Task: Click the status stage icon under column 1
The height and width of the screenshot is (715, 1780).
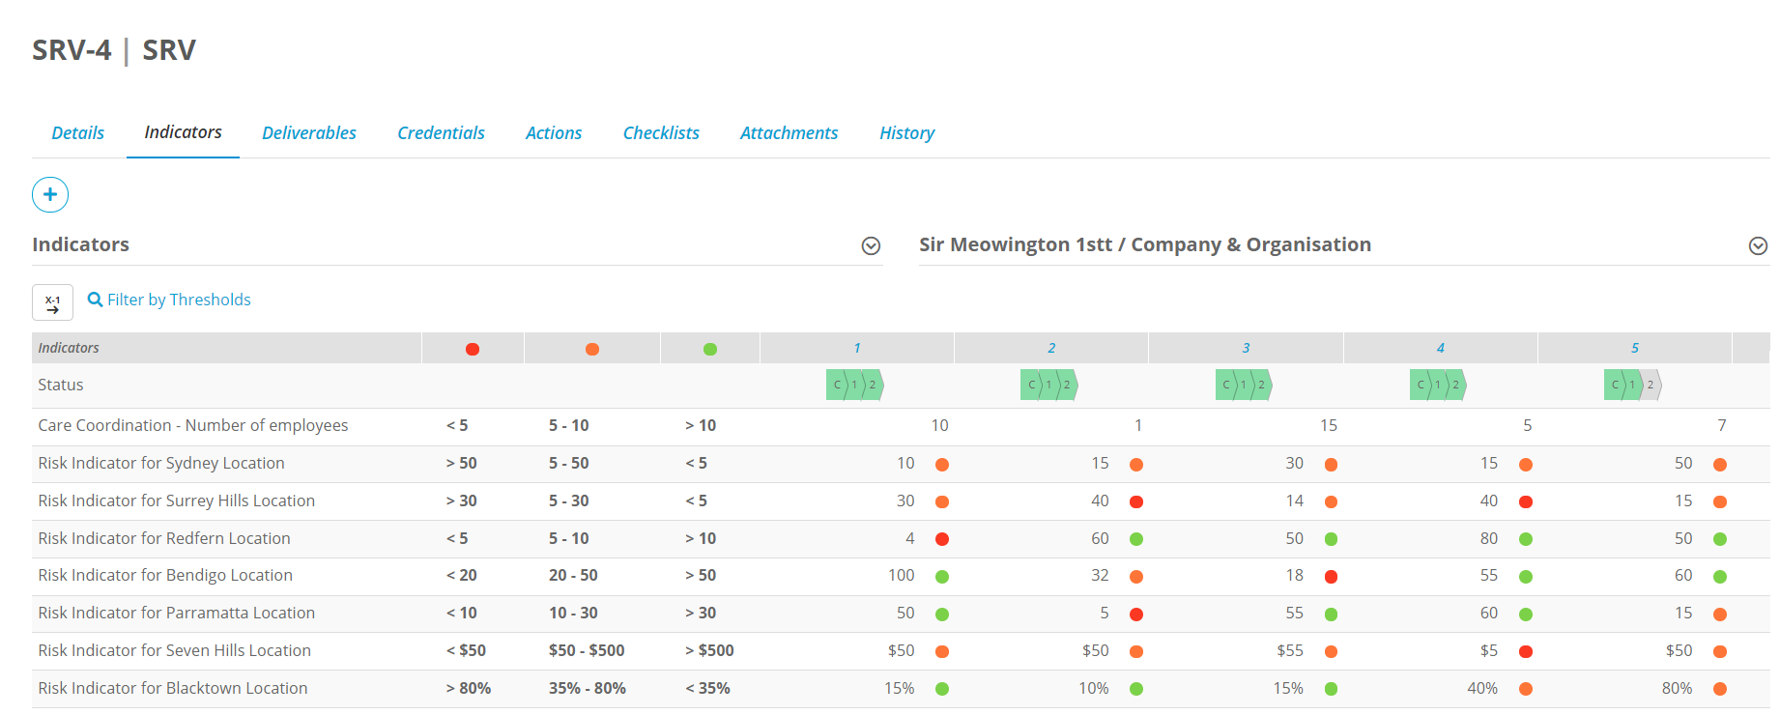Action: click(x=855, y=385)
